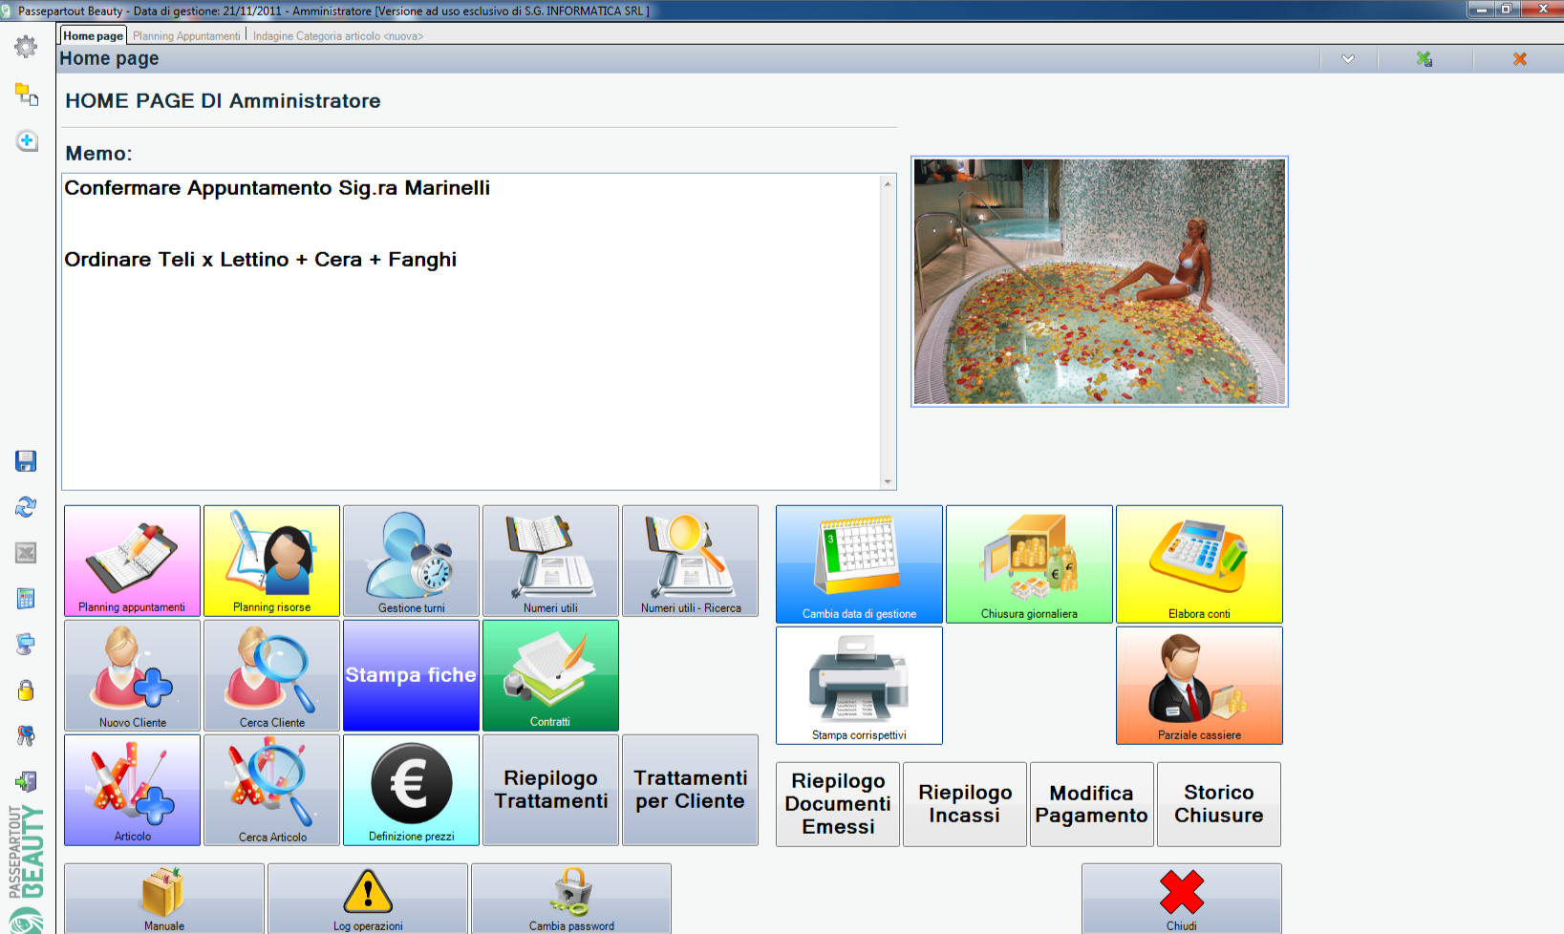Switch to Planning Appuntamenti tab

click(x=186, y=36)
